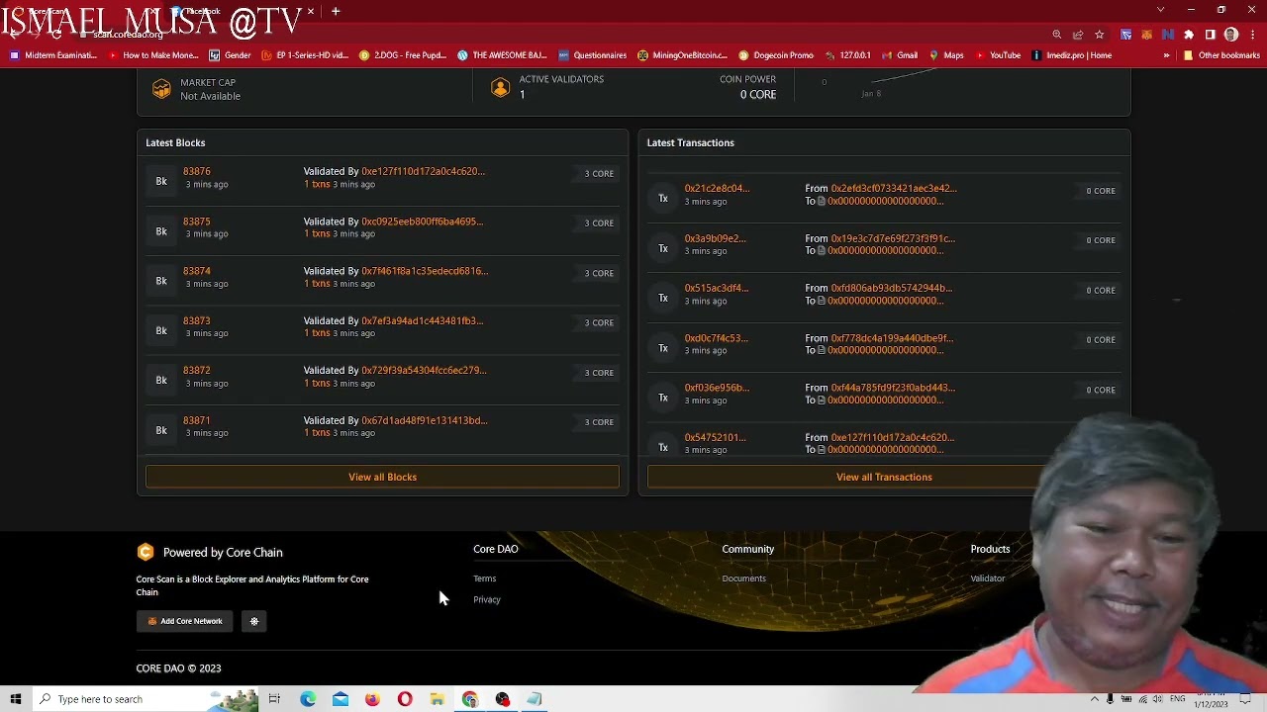
Task: Click the Tx icon for transaction 0x3a9b09e2
Action: 663,248
